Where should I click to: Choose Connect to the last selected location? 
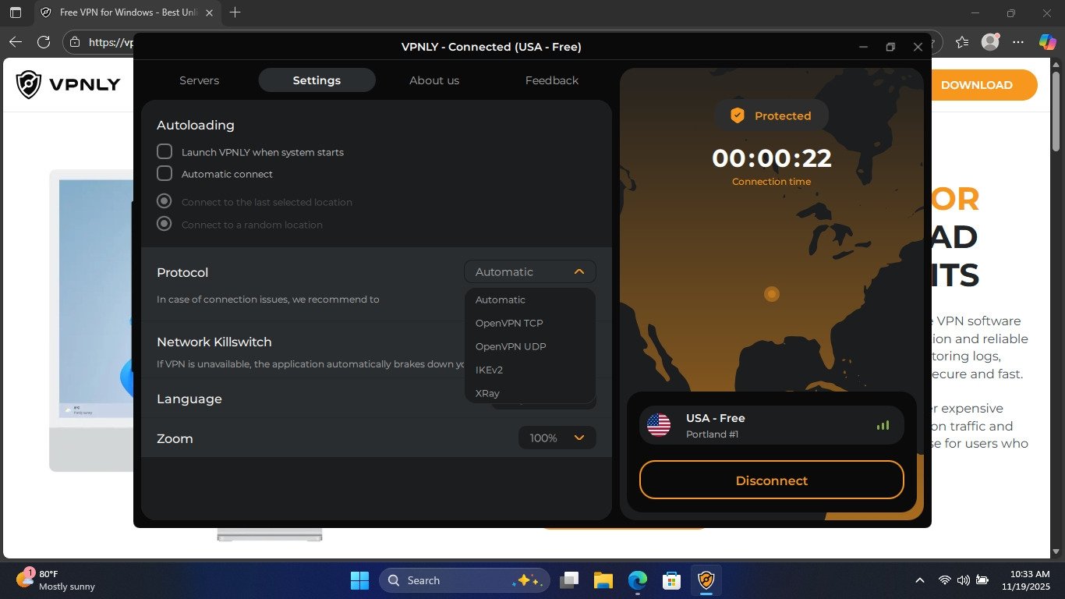(165, 202)
